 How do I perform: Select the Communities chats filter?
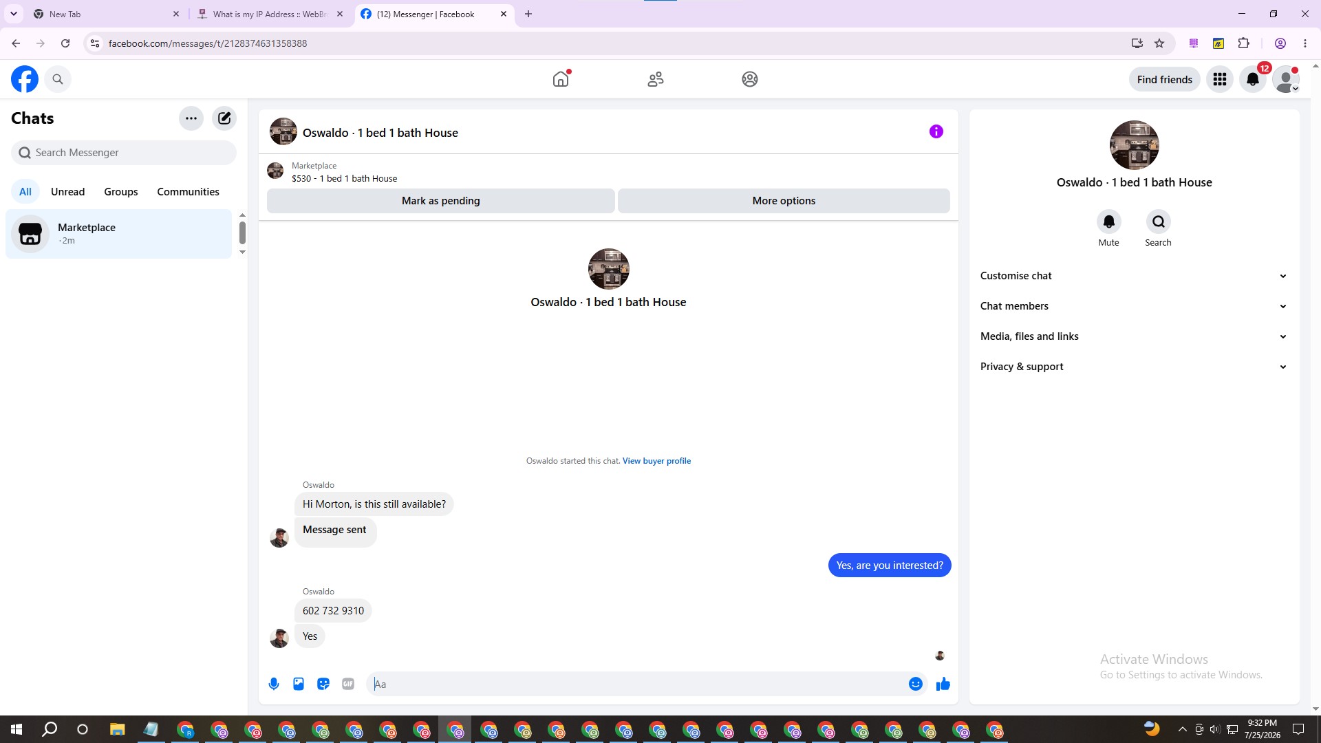point(188,192)
